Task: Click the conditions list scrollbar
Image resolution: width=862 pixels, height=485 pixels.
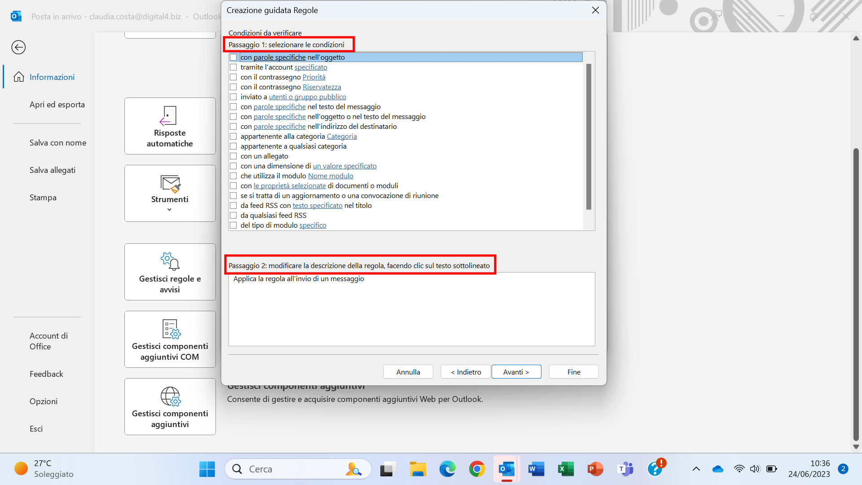Action: (589, 137)
